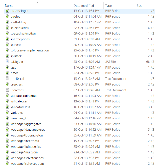Select the selectqueries file icon
The height and width of the screenshot is (168, 157).
tap(7, 28)
